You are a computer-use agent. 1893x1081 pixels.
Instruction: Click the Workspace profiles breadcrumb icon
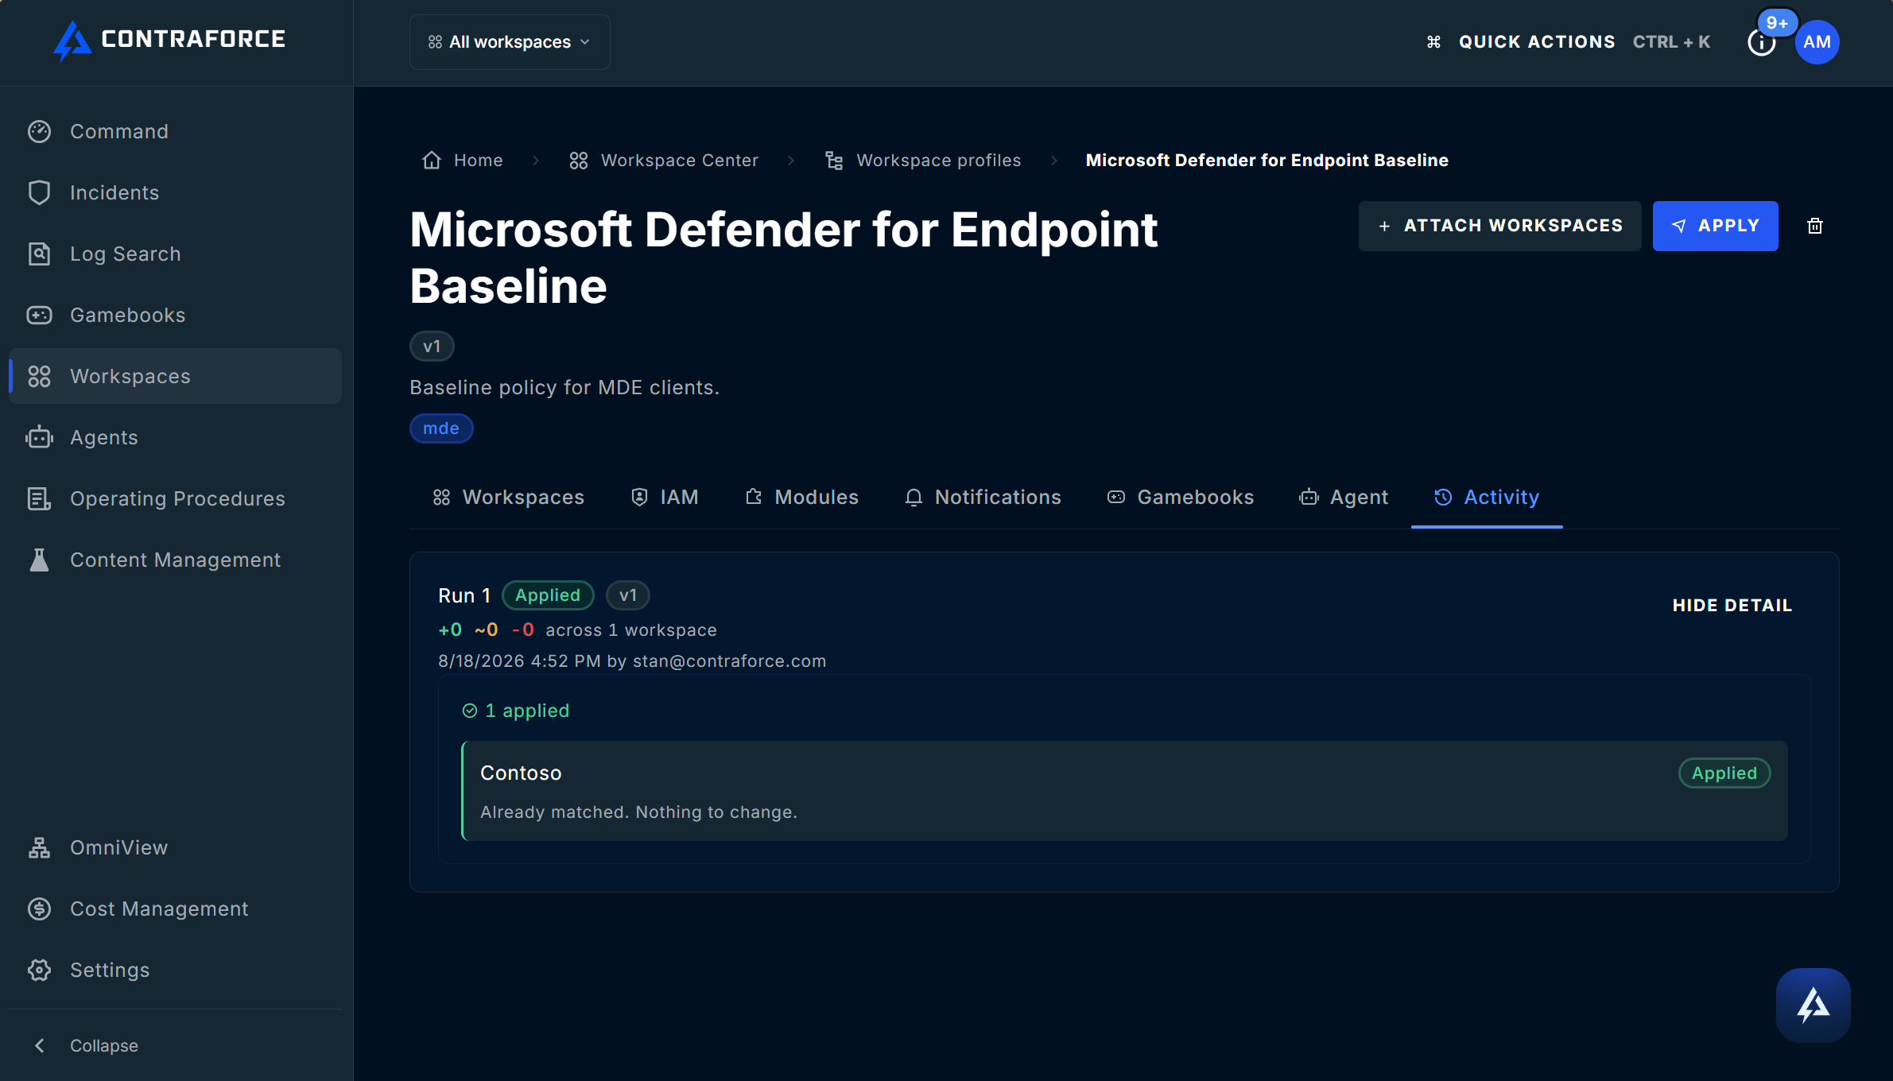point(834,161)
